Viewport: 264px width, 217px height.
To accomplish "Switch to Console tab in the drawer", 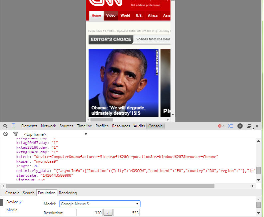I will point(12,193).
